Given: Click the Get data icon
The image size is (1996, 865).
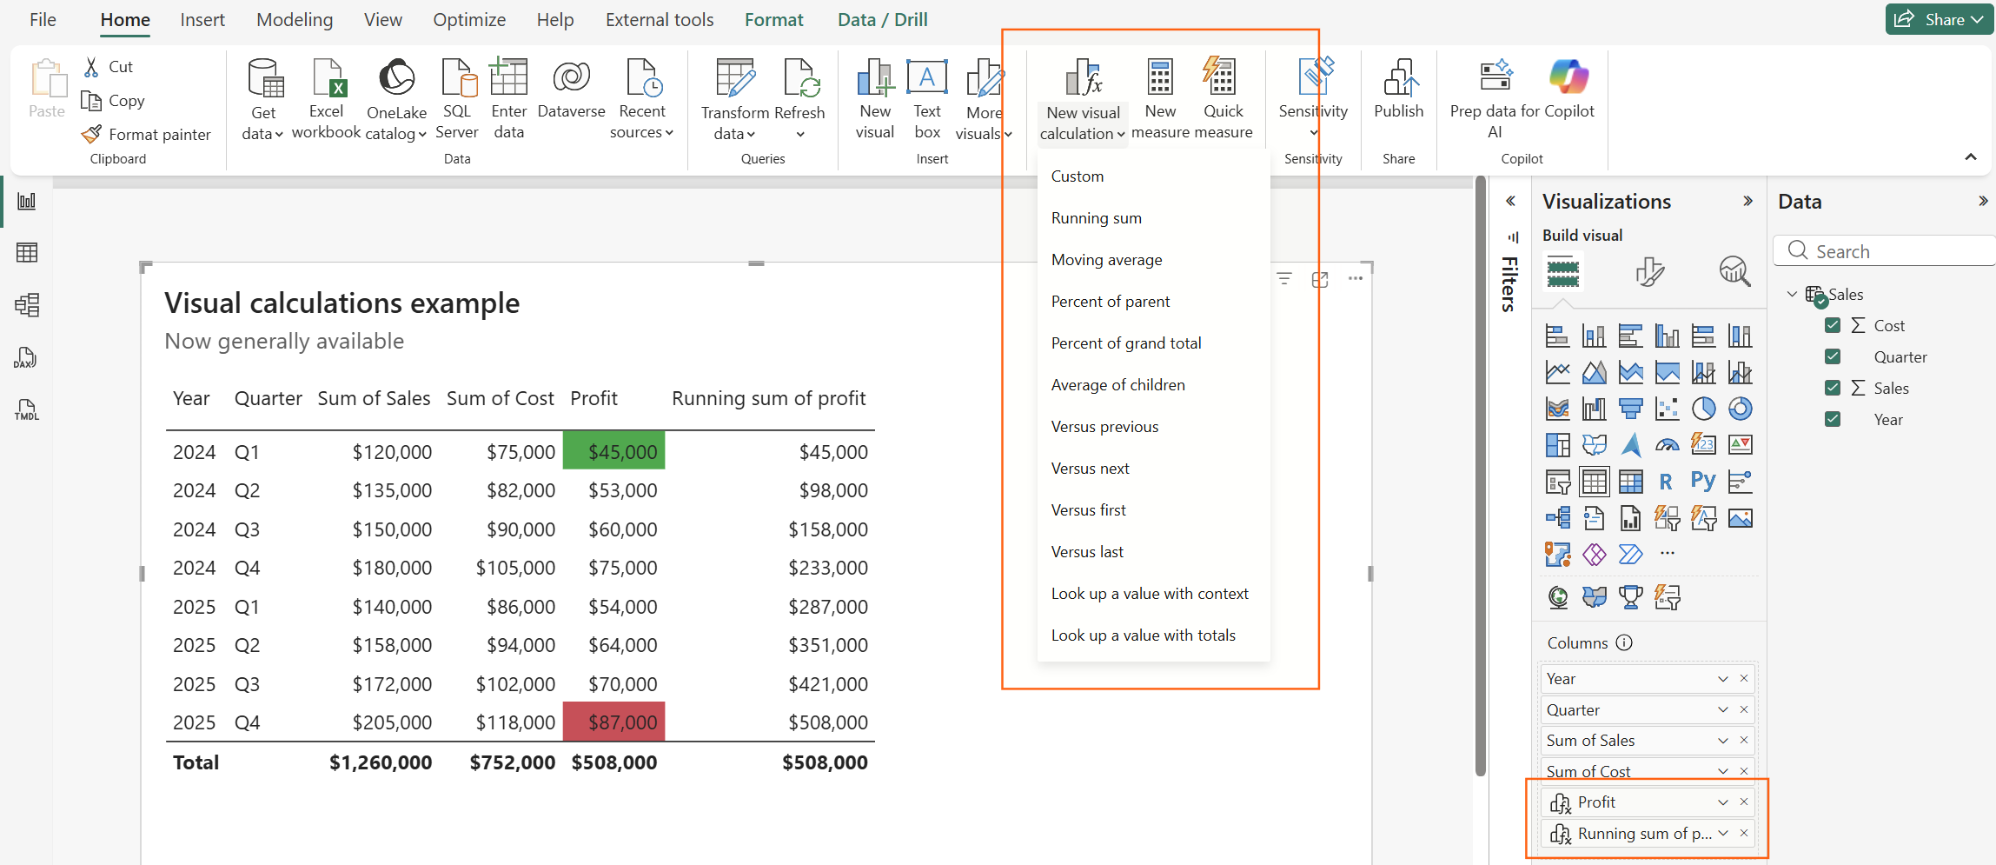Looking at the screenshot, I should (x=264, y=78).
